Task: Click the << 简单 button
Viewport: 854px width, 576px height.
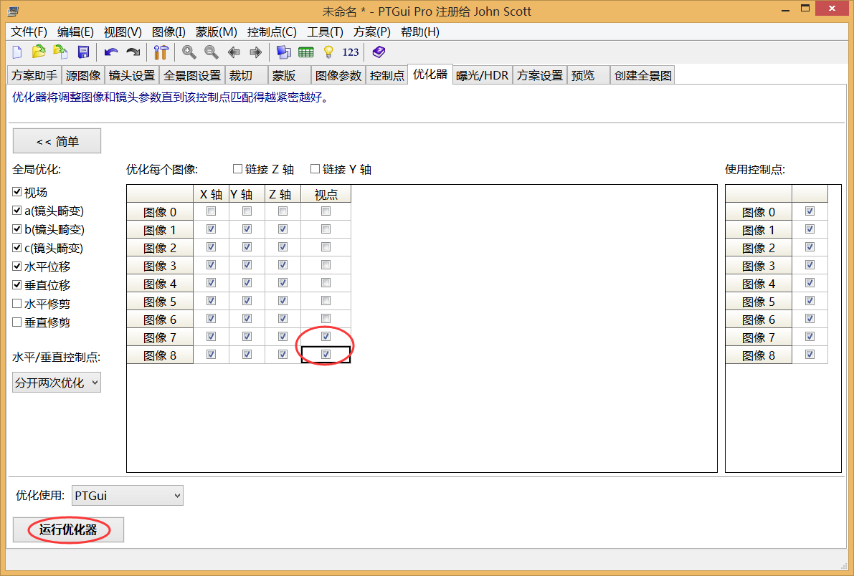Action: pyautogui.click(x=57, y=141)
